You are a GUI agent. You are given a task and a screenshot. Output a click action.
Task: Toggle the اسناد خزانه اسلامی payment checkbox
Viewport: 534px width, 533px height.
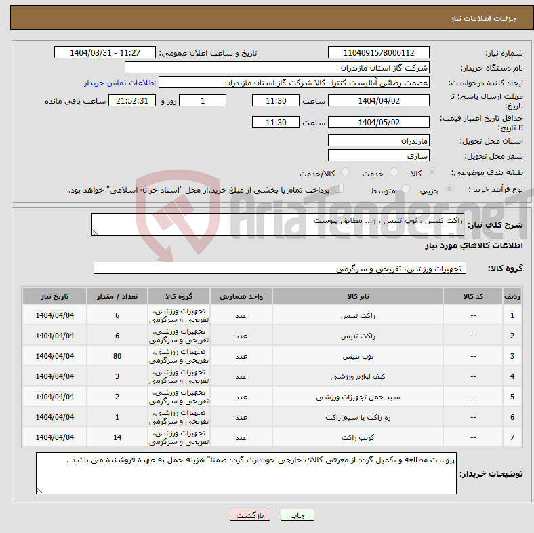340,188
